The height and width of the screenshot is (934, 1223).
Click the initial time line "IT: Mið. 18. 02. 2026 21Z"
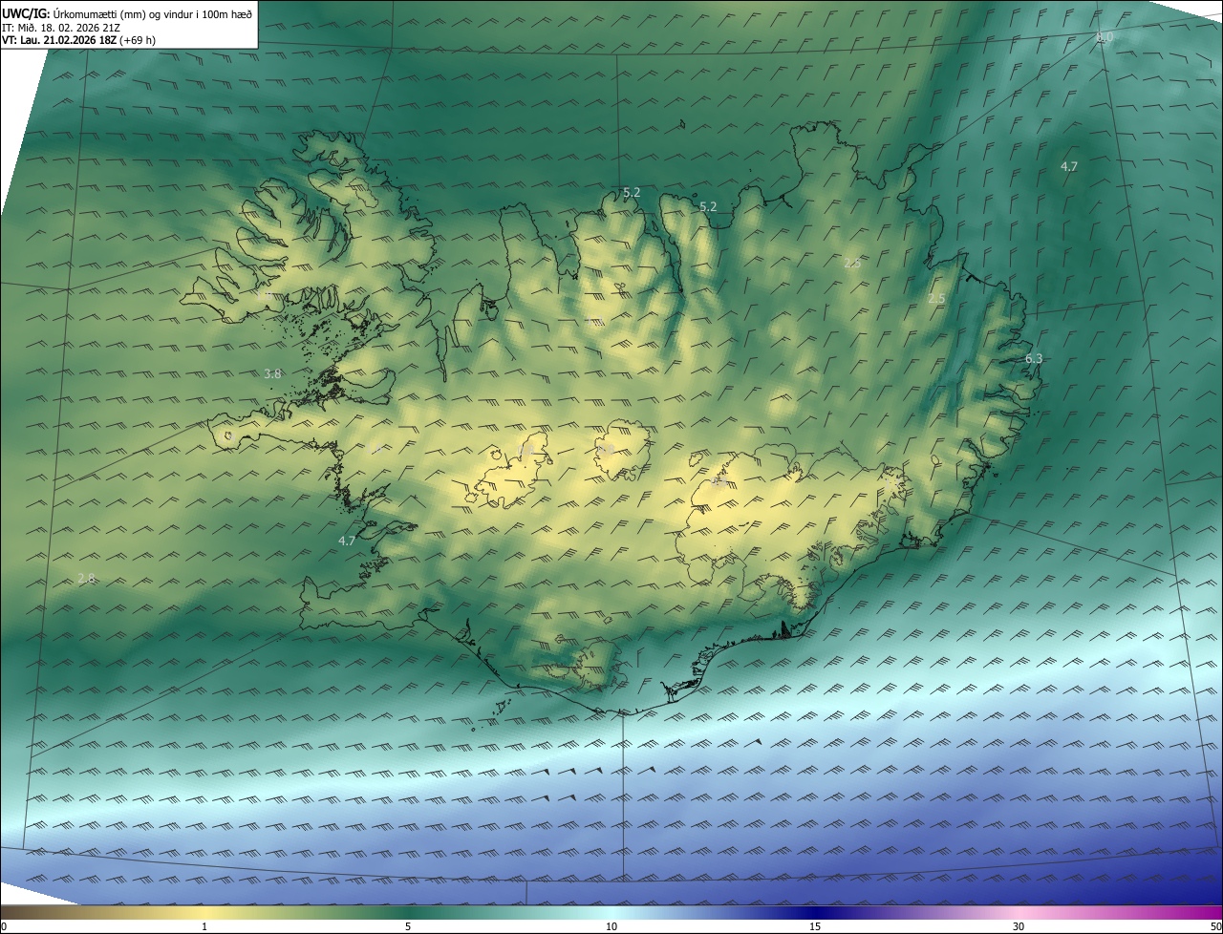click(x=60, y=28)
